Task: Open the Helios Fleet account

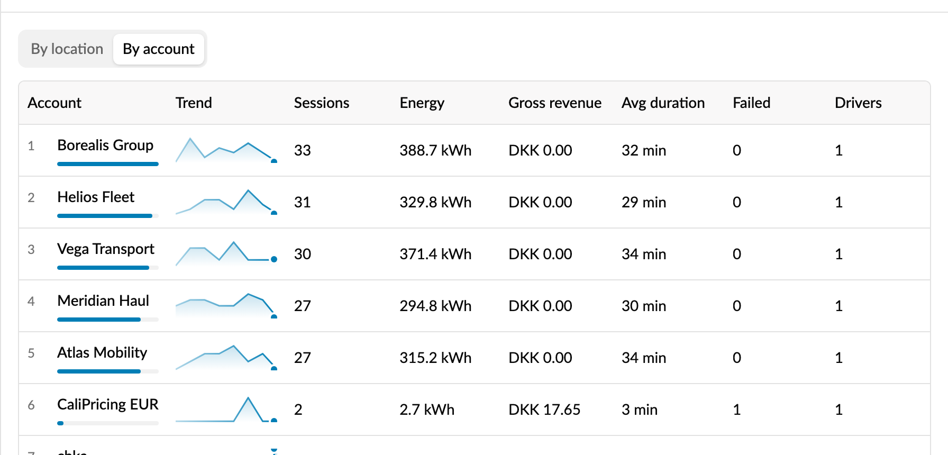Action: (96, 197)
